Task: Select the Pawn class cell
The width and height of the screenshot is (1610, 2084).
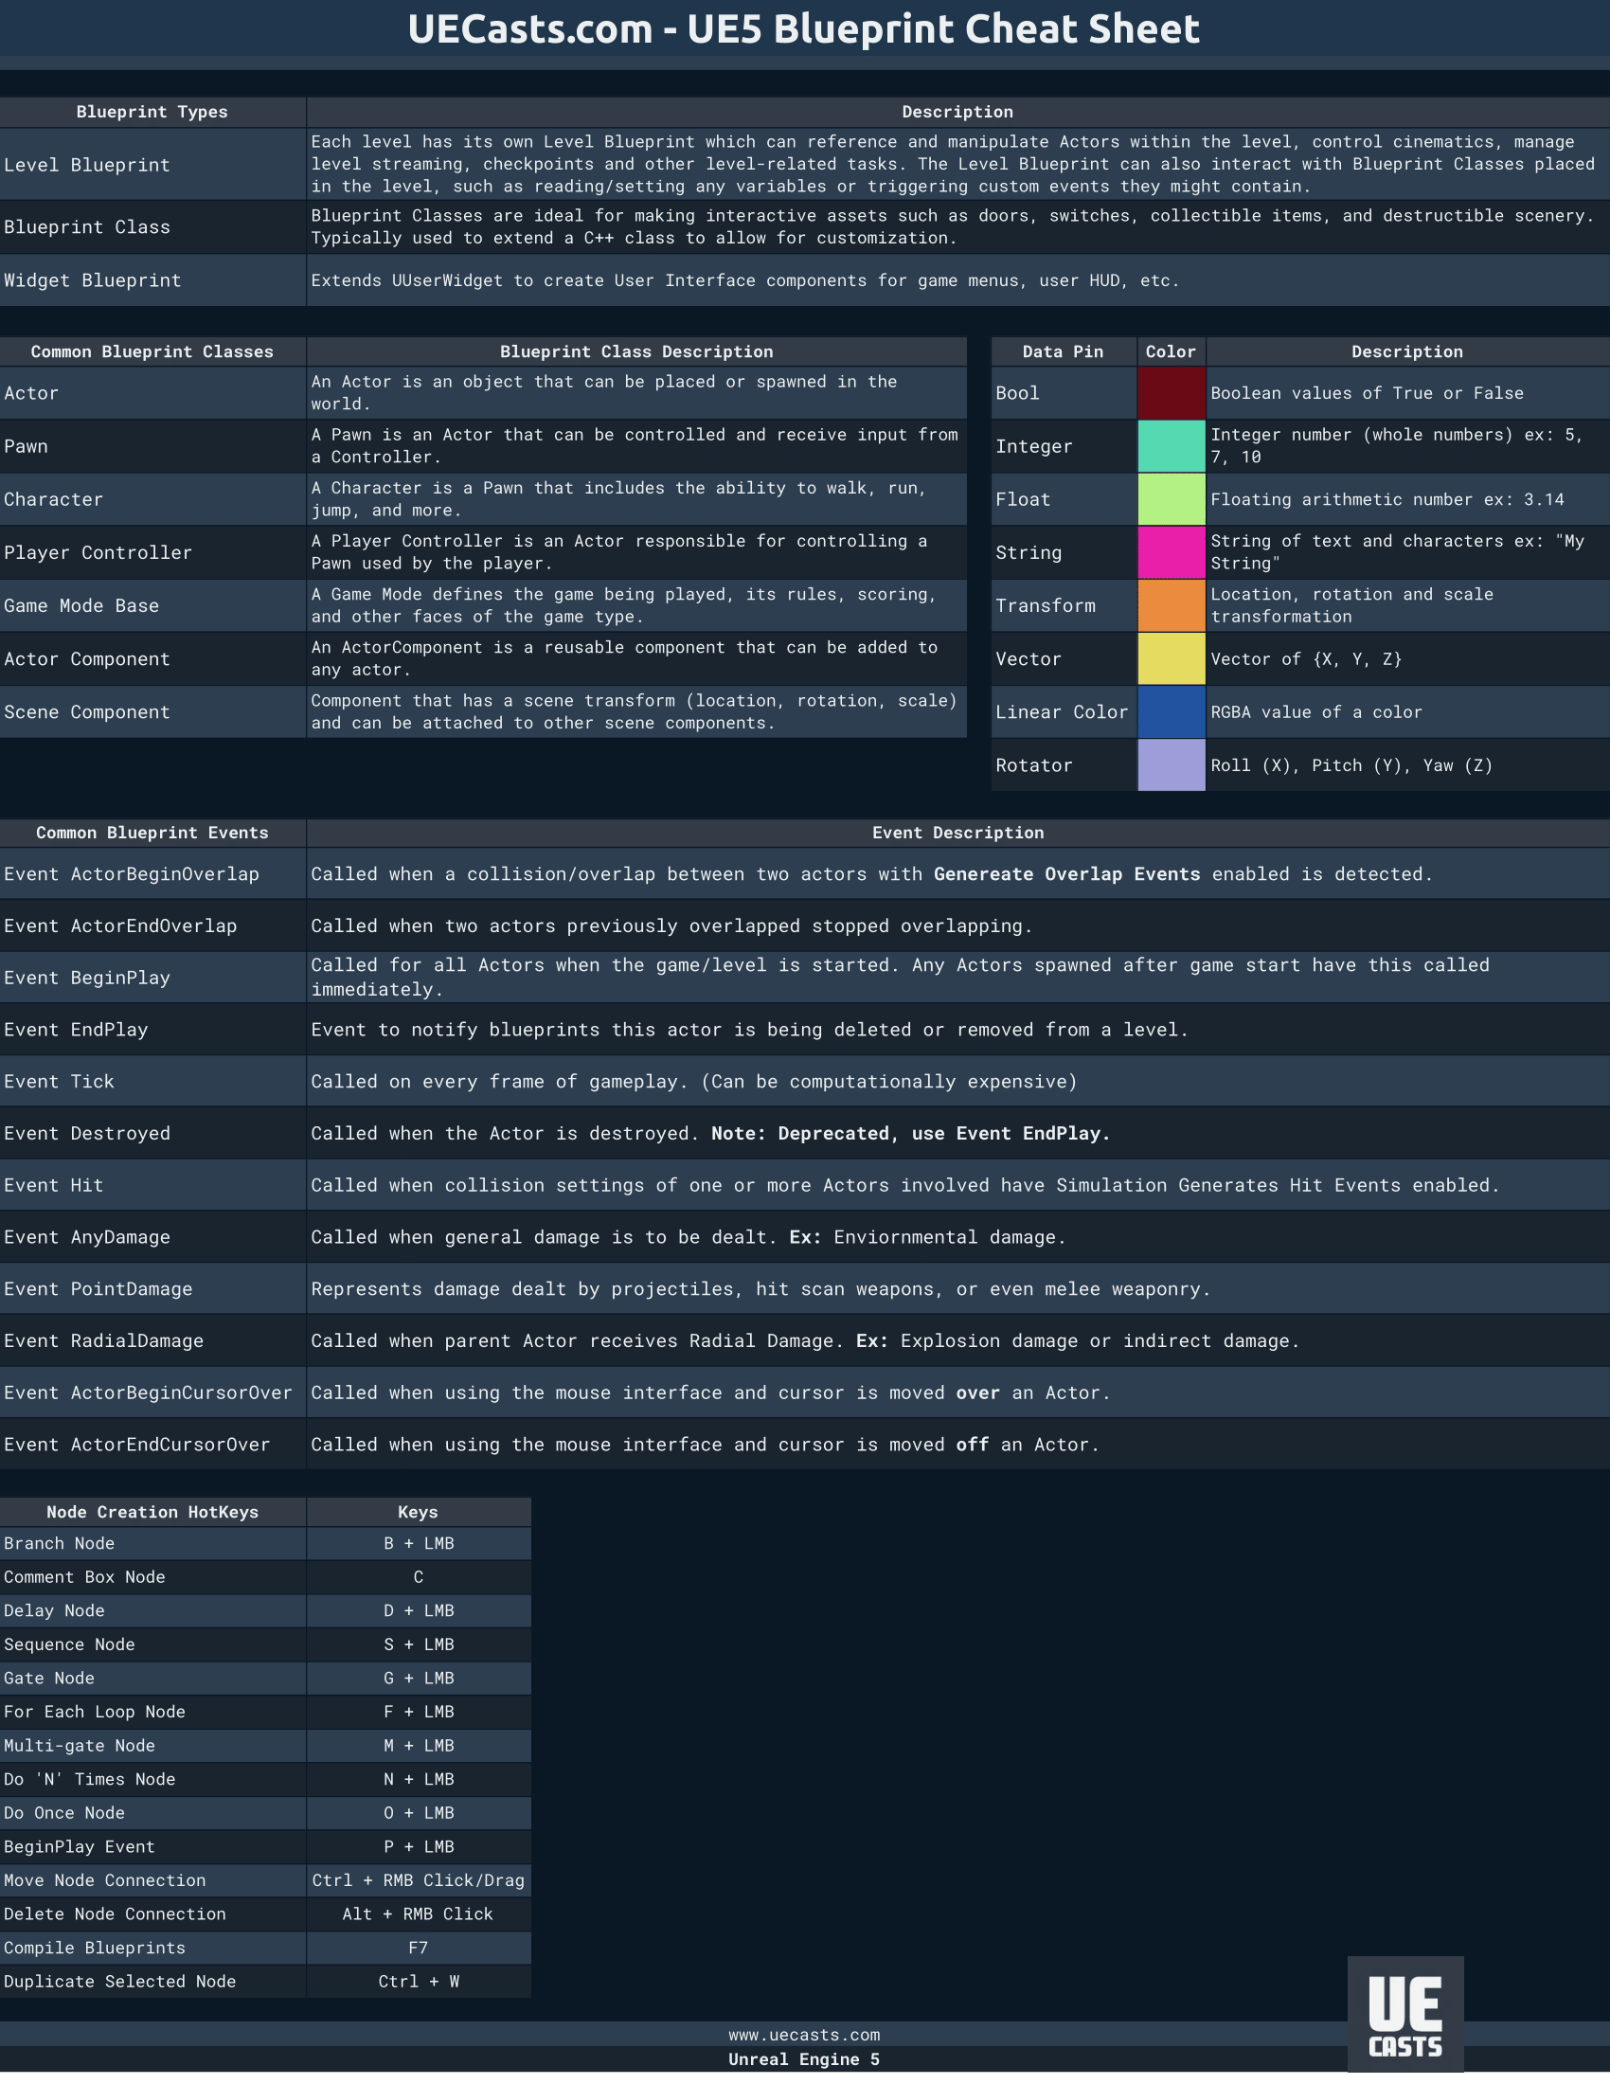Action: click(152, 446)
